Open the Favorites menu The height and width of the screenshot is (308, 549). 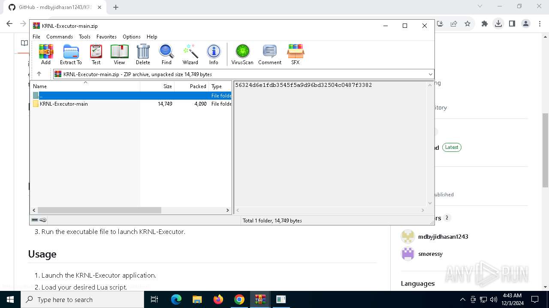click(x=106, y=37)
